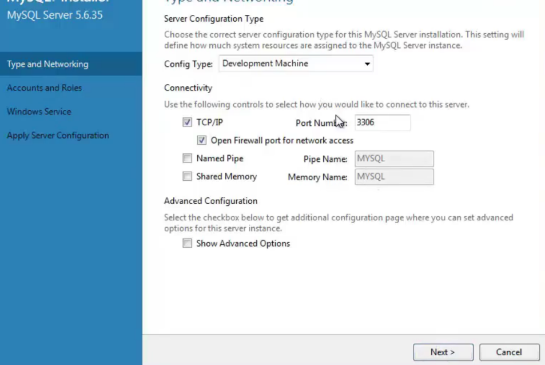Click the Port Number field showing 3306
Screen dimensions: 545x365
pyautogui.click(x=383, y=122)
